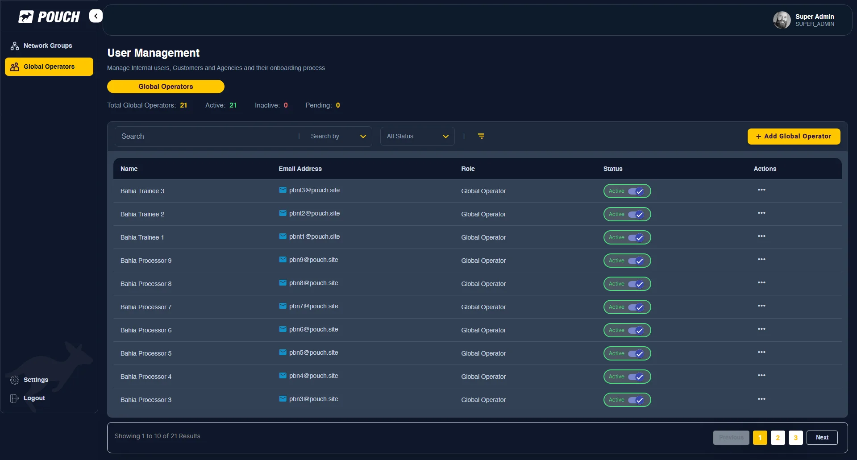Click the Pouch logo
Image resolution: width=857 pixels, height=460 pixels.
click(49, 17)
